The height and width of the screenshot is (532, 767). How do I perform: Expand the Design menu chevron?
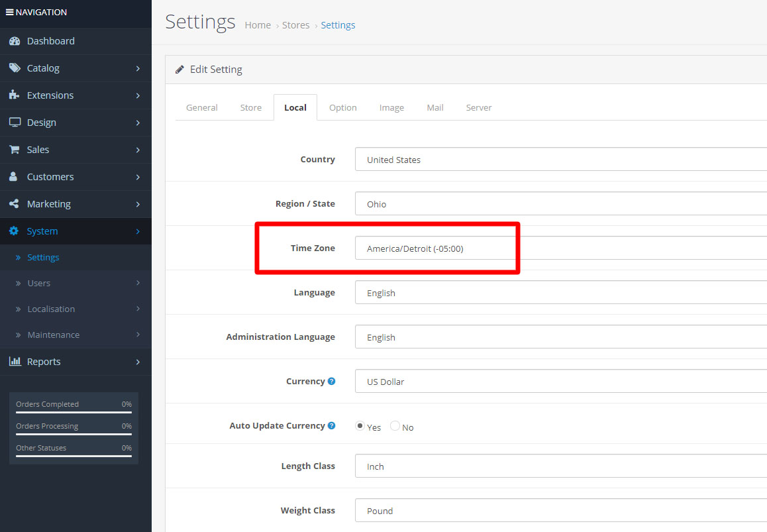(x=138, y=123)
